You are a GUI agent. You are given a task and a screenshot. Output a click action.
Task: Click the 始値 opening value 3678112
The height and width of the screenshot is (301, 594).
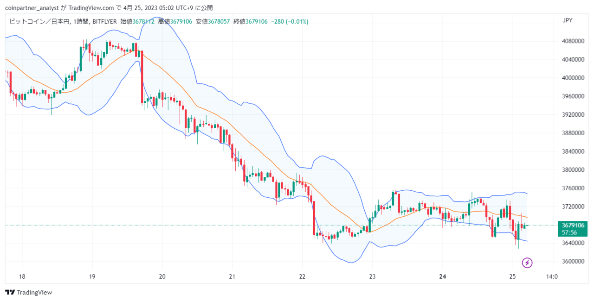coord(143,21)
